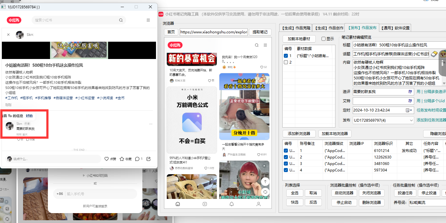446x223 pixels.
Task: Uncheck the first browser account row
Action: [285, 150]
